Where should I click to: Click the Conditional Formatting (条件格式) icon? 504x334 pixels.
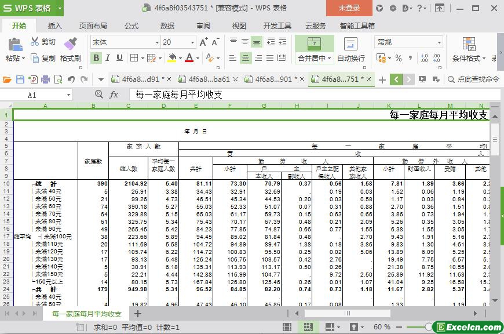(x=469, y=44)
